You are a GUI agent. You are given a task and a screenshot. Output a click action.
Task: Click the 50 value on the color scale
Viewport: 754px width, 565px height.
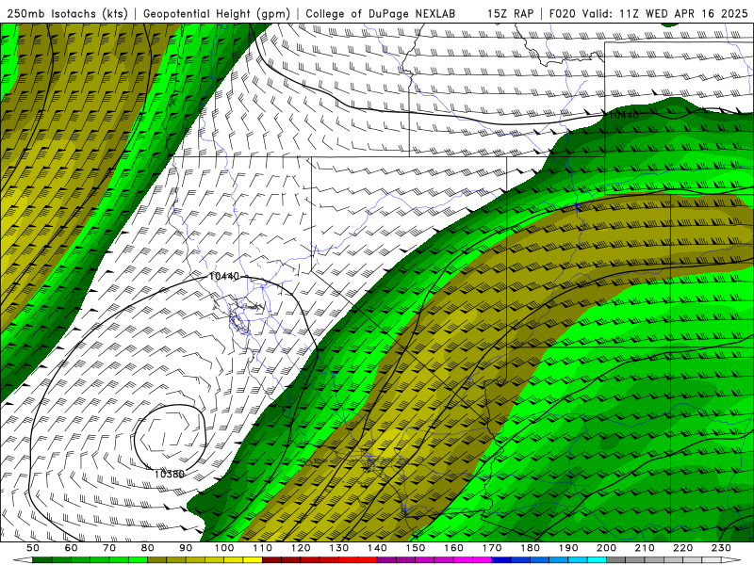pyautogui.click(x=33, y=548)
